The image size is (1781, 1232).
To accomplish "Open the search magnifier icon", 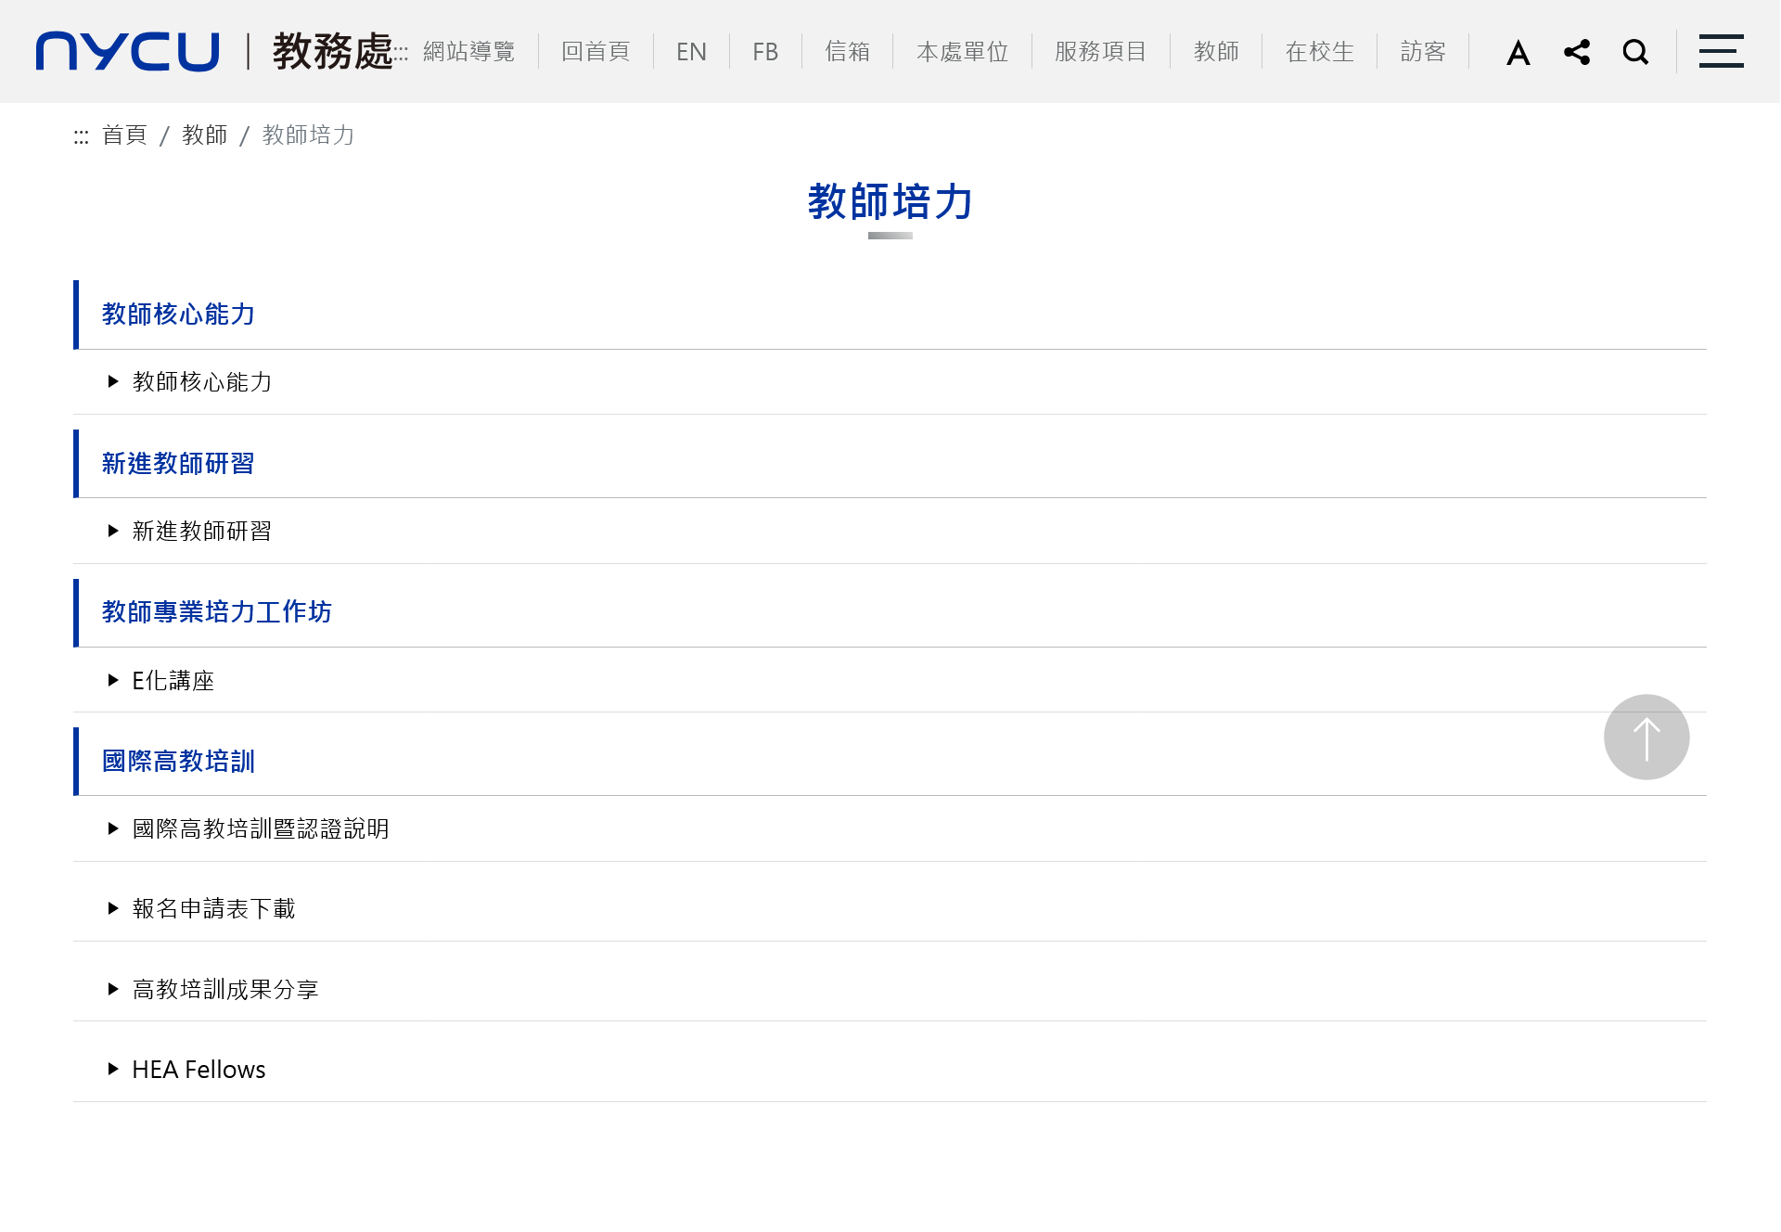I will click(x=1635, y=52).
